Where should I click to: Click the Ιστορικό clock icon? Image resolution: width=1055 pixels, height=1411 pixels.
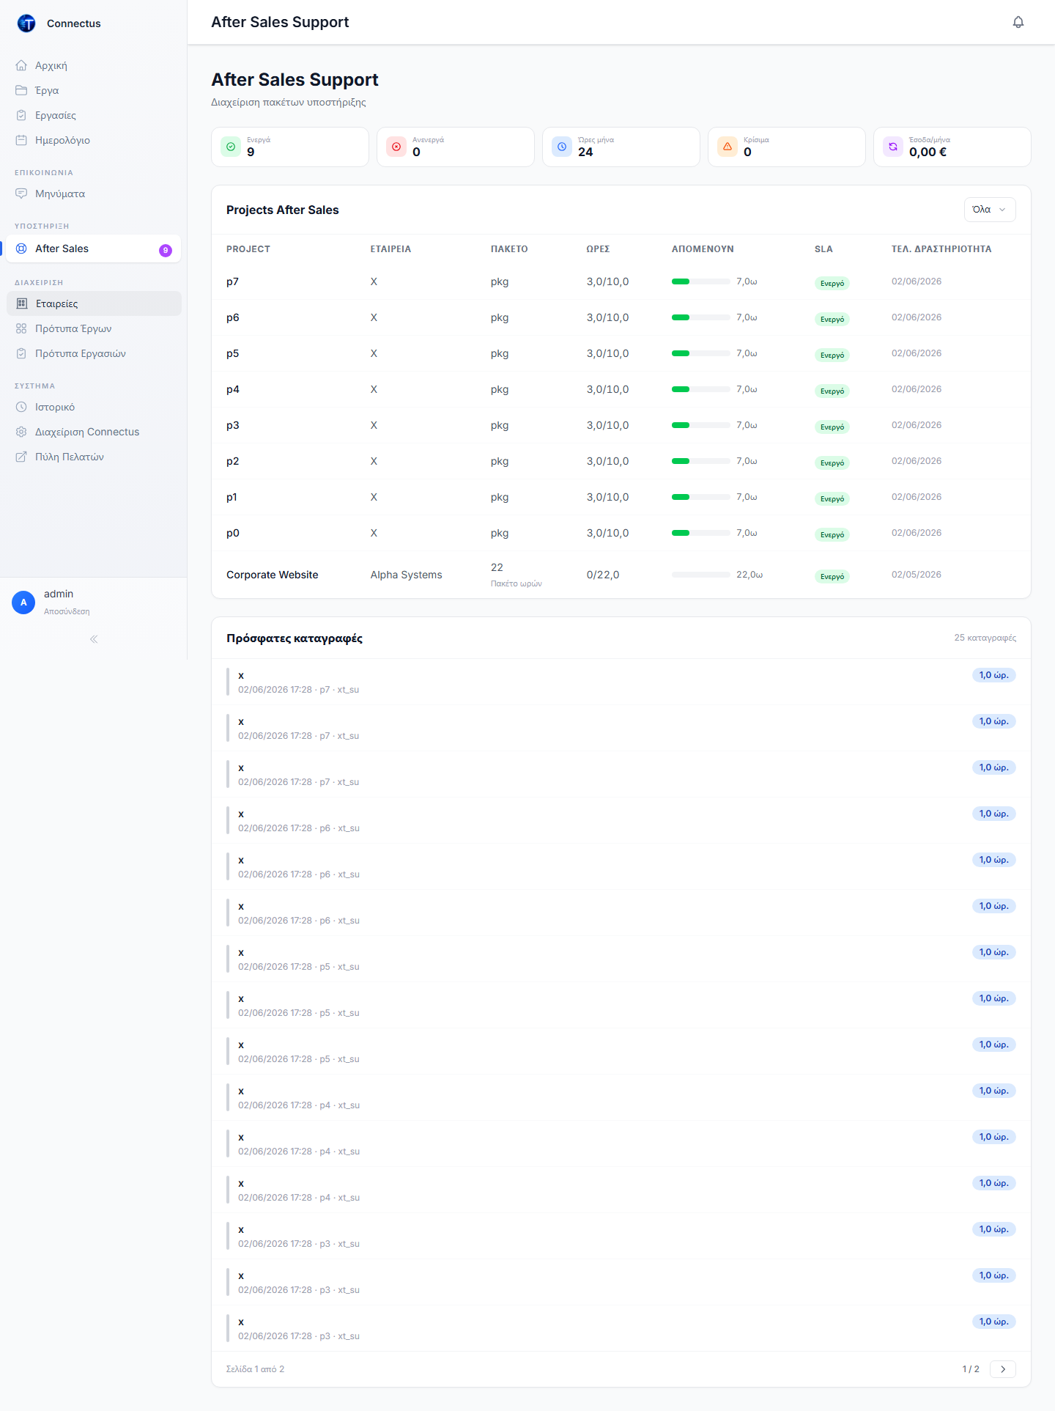21,407
